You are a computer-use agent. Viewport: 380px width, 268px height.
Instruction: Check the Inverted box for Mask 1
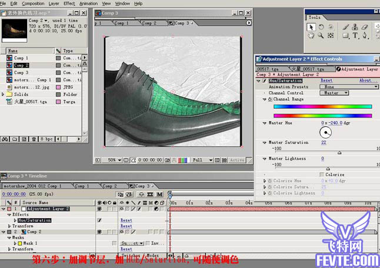148,243
